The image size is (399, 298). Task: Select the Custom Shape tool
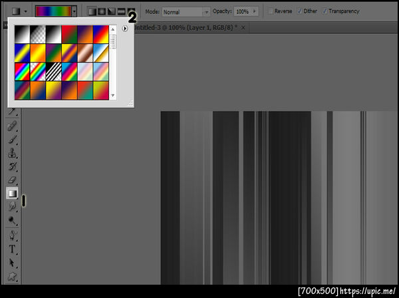12,276
